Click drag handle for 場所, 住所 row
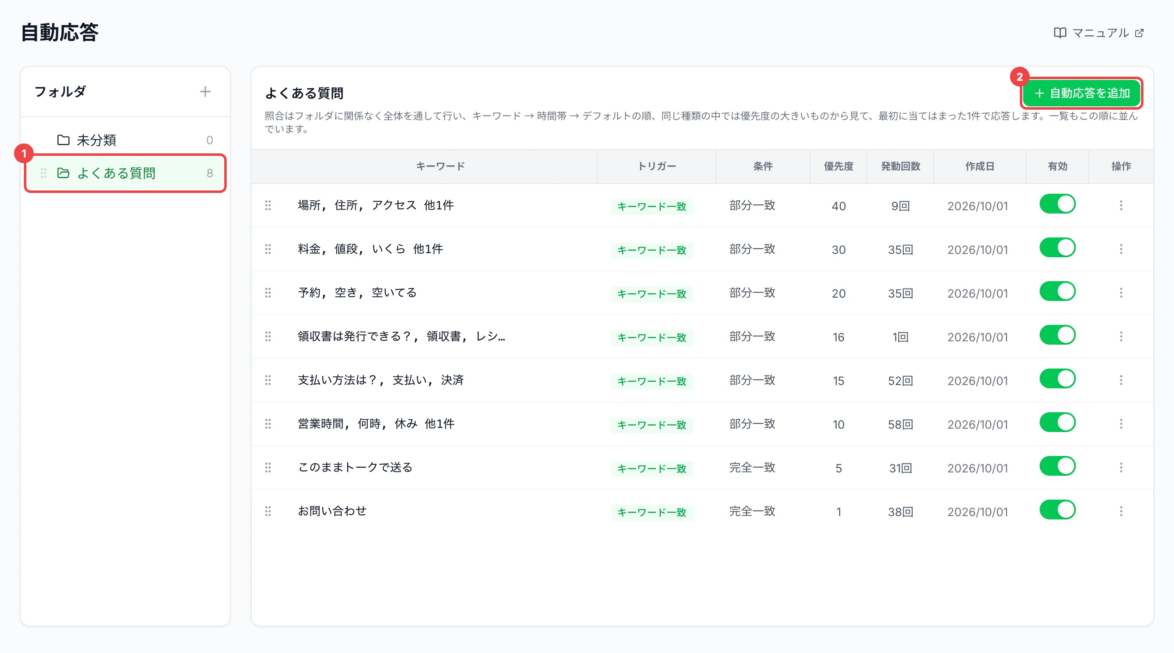Viewport: 1174px width, 653px height. click(268, 206)
